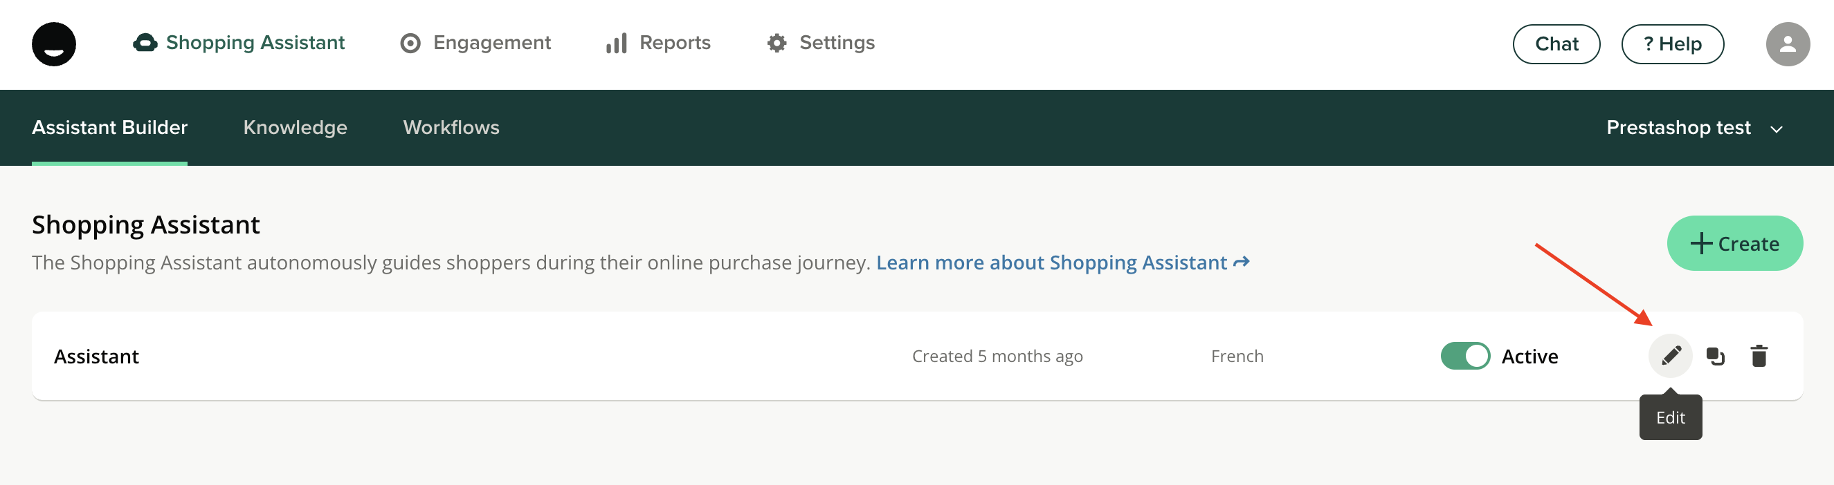The image size is (1834, 485).
Task: Click the French language label in the row
Action: (1237, 356)
